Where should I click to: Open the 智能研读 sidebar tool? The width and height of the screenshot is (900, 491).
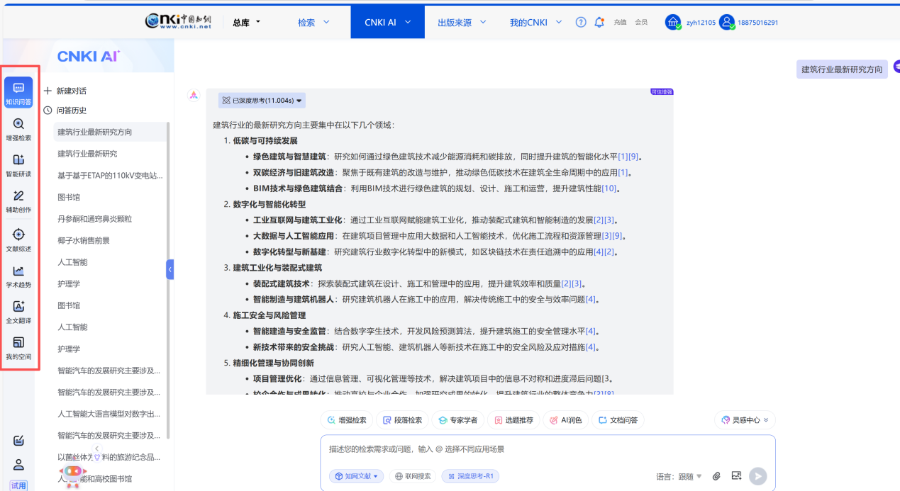pos(18,165)
